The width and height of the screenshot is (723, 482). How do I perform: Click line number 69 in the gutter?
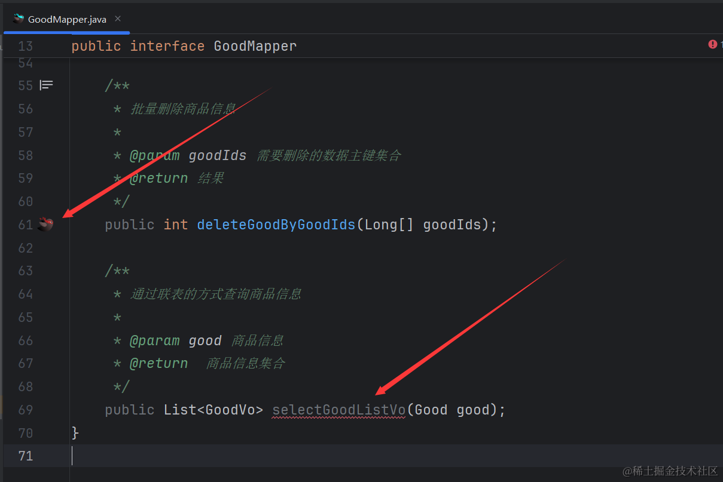(x=26, y=410)
